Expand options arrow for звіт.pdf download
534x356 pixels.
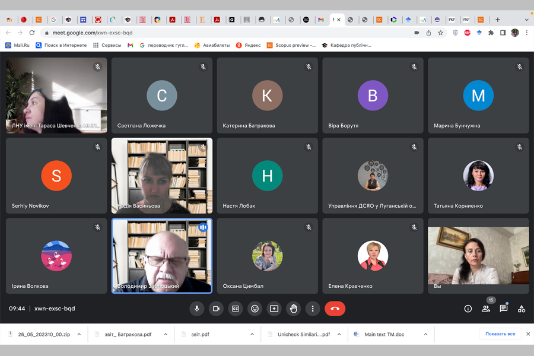(x=252, y=334)
